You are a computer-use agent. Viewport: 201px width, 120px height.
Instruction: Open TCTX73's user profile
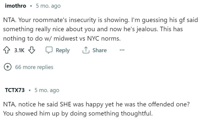pos(15,90)
